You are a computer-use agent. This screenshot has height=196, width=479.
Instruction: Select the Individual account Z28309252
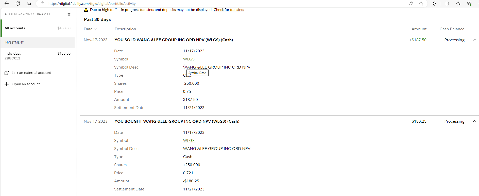(38, 56)
